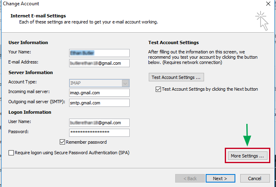Click the Next button

[220, 178]
